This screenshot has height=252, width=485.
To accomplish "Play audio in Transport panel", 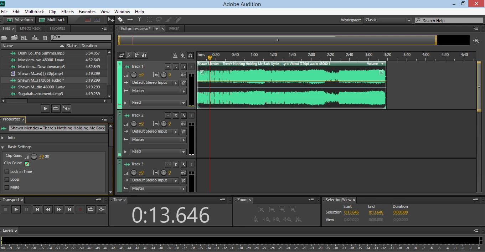I will (x=16, y=210).
